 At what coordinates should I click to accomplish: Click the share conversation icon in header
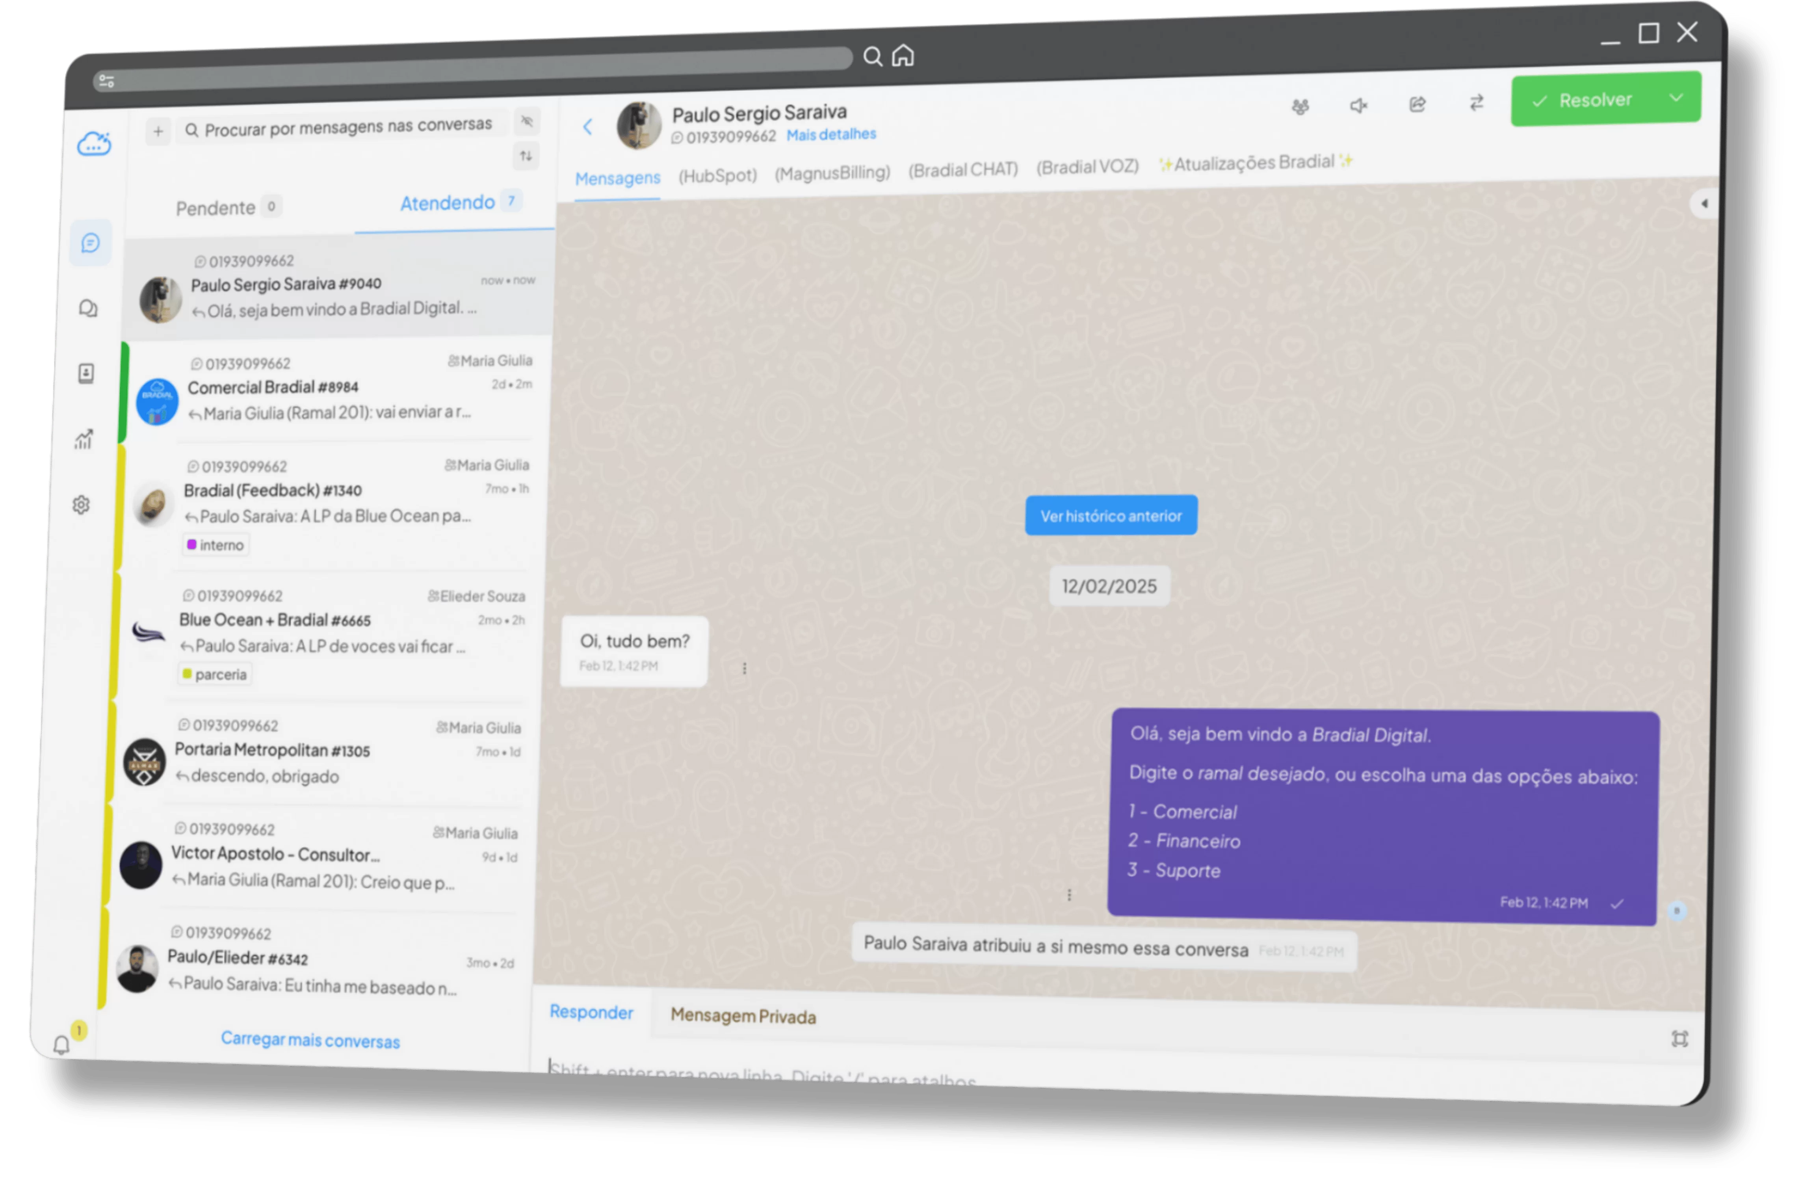click(x=1417, y=104)
